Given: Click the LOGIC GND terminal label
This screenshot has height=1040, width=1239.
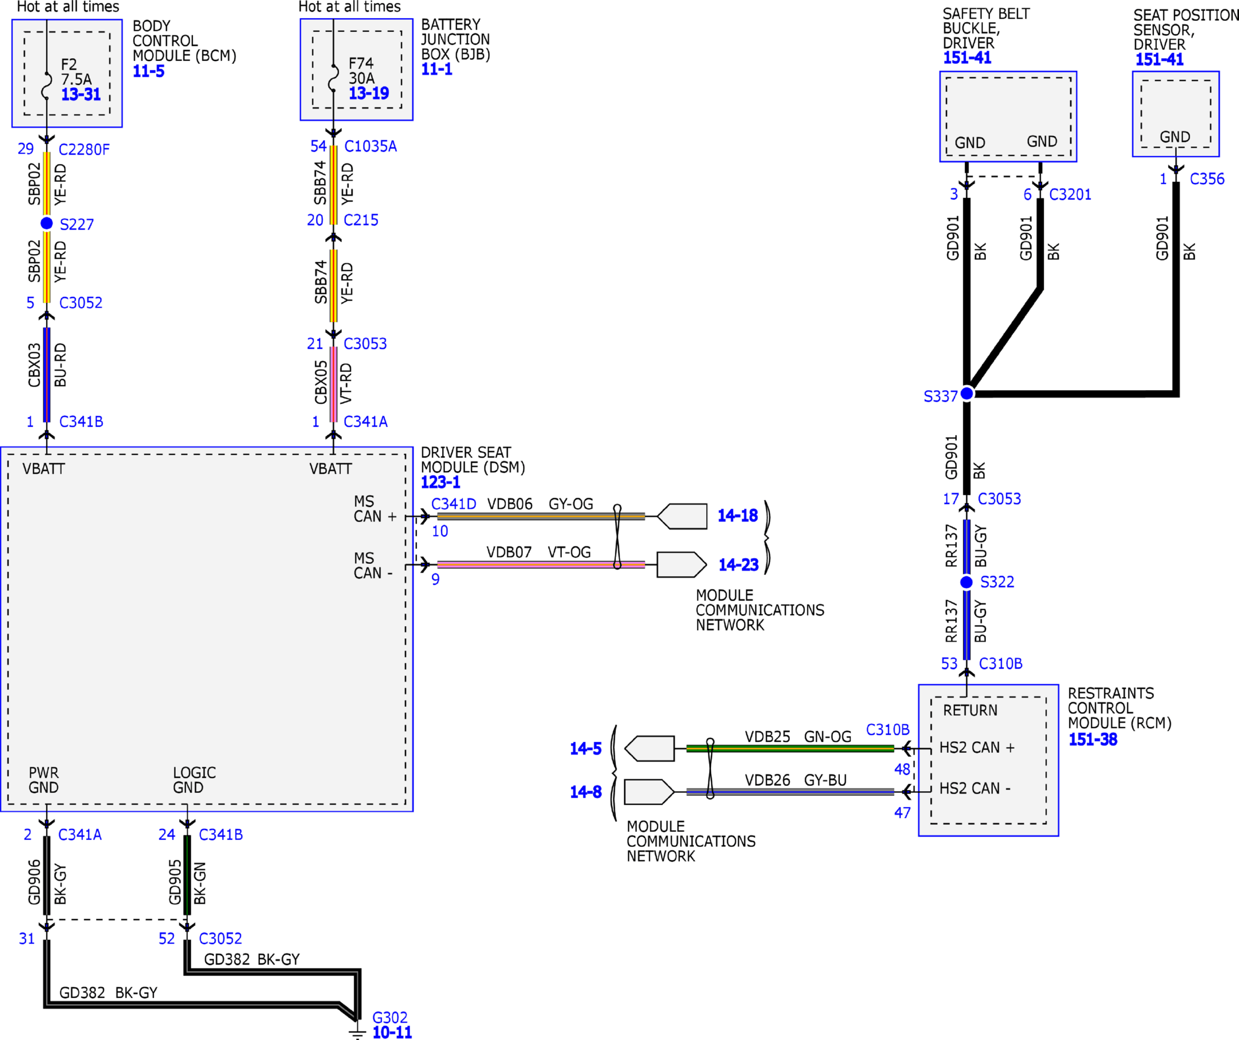Looking at the screenshot, I should pyautogui.click(x=194, y=781).
